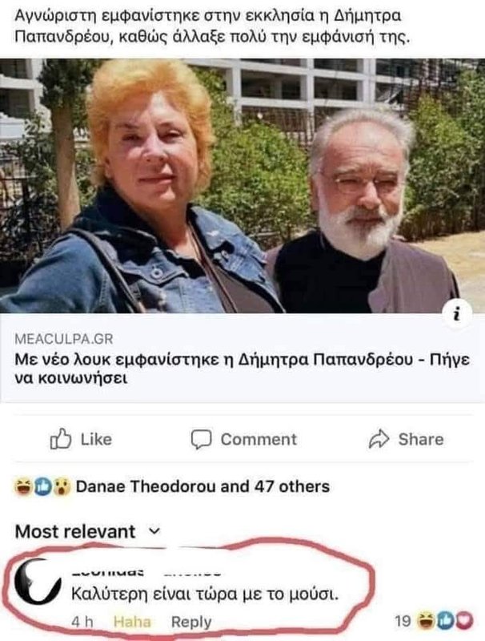This screenshot has width=485, height=641.
Task: Open the article preview photo
Action: (x=242, y=186)
